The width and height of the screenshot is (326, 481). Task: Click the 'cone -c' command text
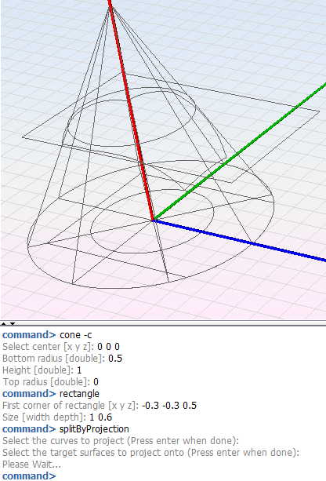point(76,335)
